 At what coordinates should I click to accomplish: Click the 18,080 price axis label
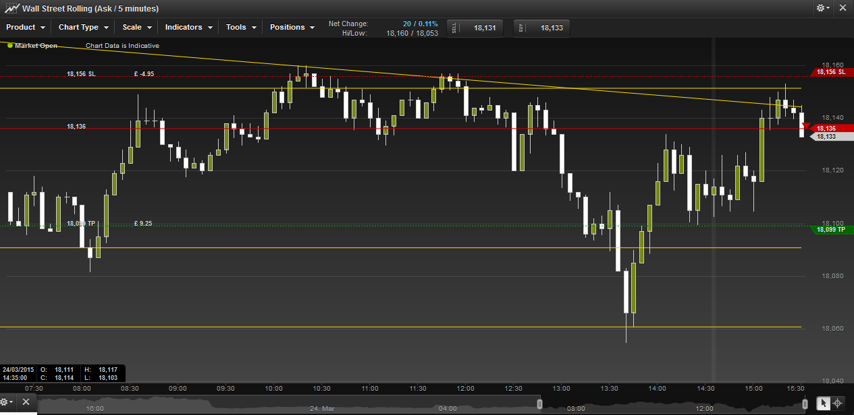[832, 276]
